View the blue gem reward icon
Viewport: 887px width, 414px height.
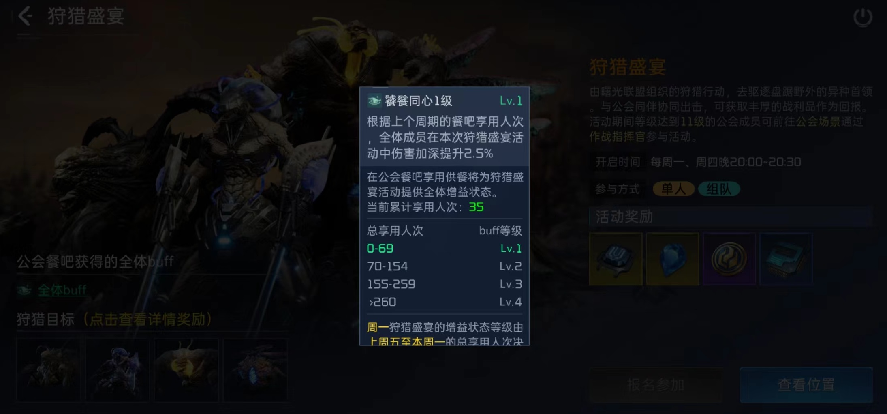pyautogui.click(x=672, y=259)
